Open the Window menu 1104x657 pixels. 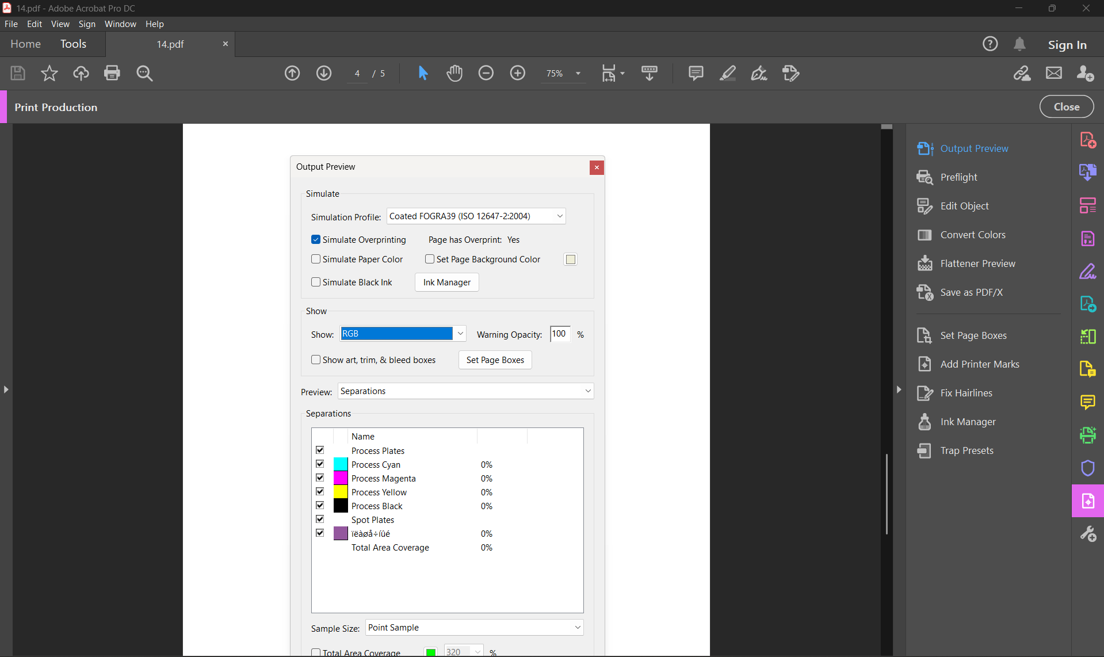[120, 24]
